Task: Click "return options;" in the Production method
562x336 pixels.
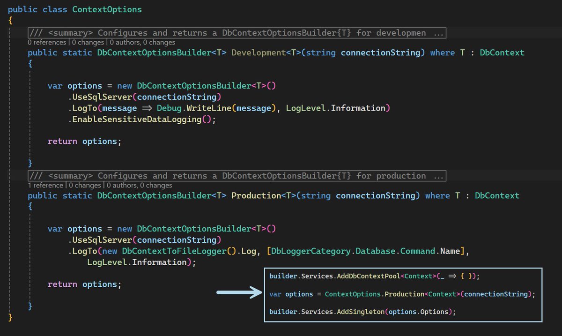Action: point(84,284)
